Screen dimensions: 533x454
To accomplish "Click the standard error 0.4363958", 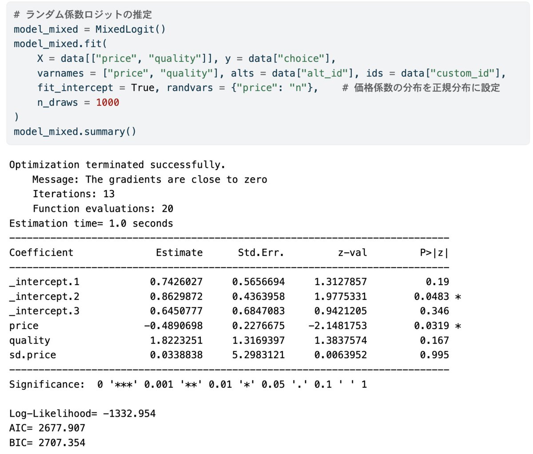I will point(259,297).
